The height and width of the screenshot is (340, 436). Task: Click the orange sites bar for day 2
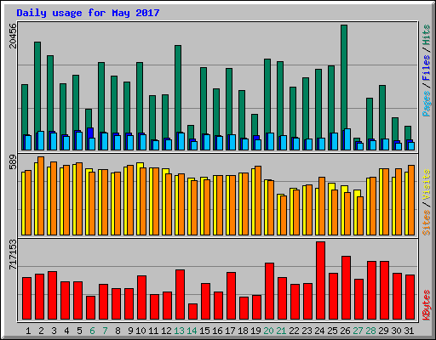click(x=41, y=195)
